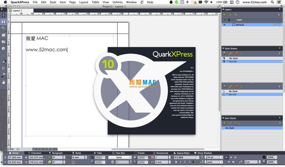Viewport: 285px width, 167px height.
Task: Select the Oval Box tool
Action: coord(3,48)
